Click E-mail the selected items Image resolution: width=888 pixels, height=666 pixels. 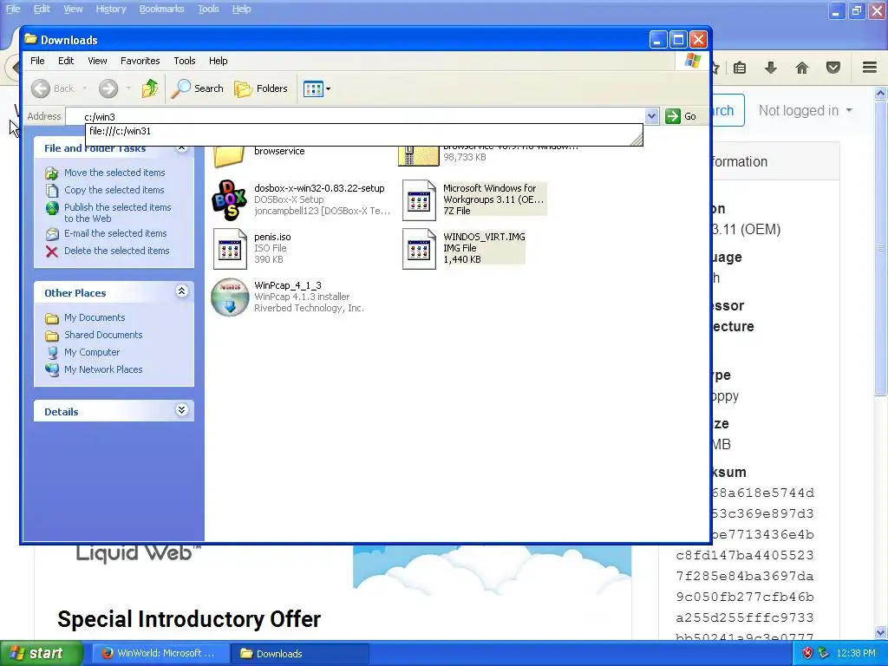click(x=115, y=233)
